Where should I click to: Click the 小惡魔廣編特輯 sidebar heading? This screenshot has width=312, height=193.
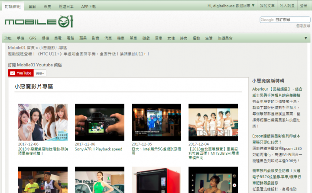coord(268,81)
